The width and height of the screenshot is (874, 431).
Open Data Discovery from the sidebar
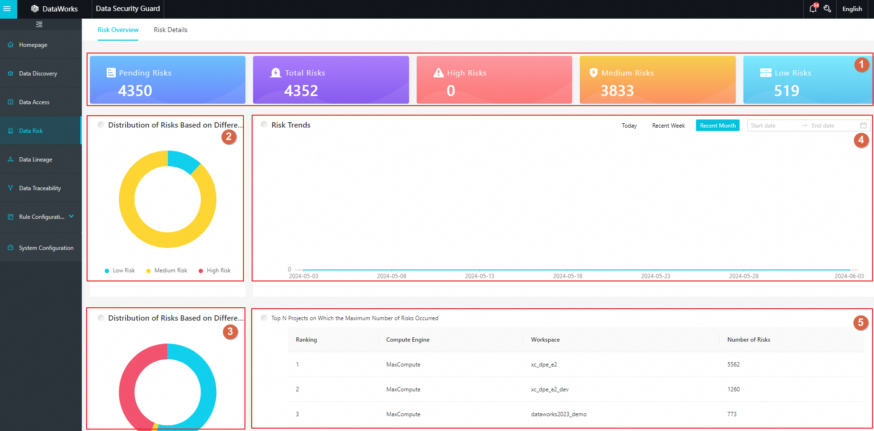(41, 74)
